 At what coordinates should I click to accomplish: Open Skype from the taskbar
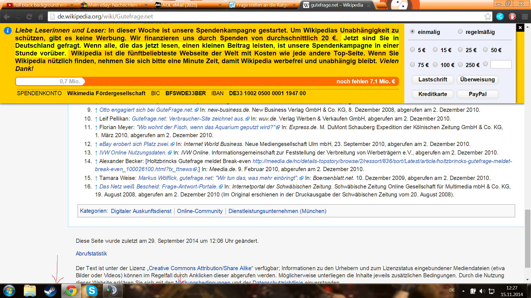coord(92,291)
